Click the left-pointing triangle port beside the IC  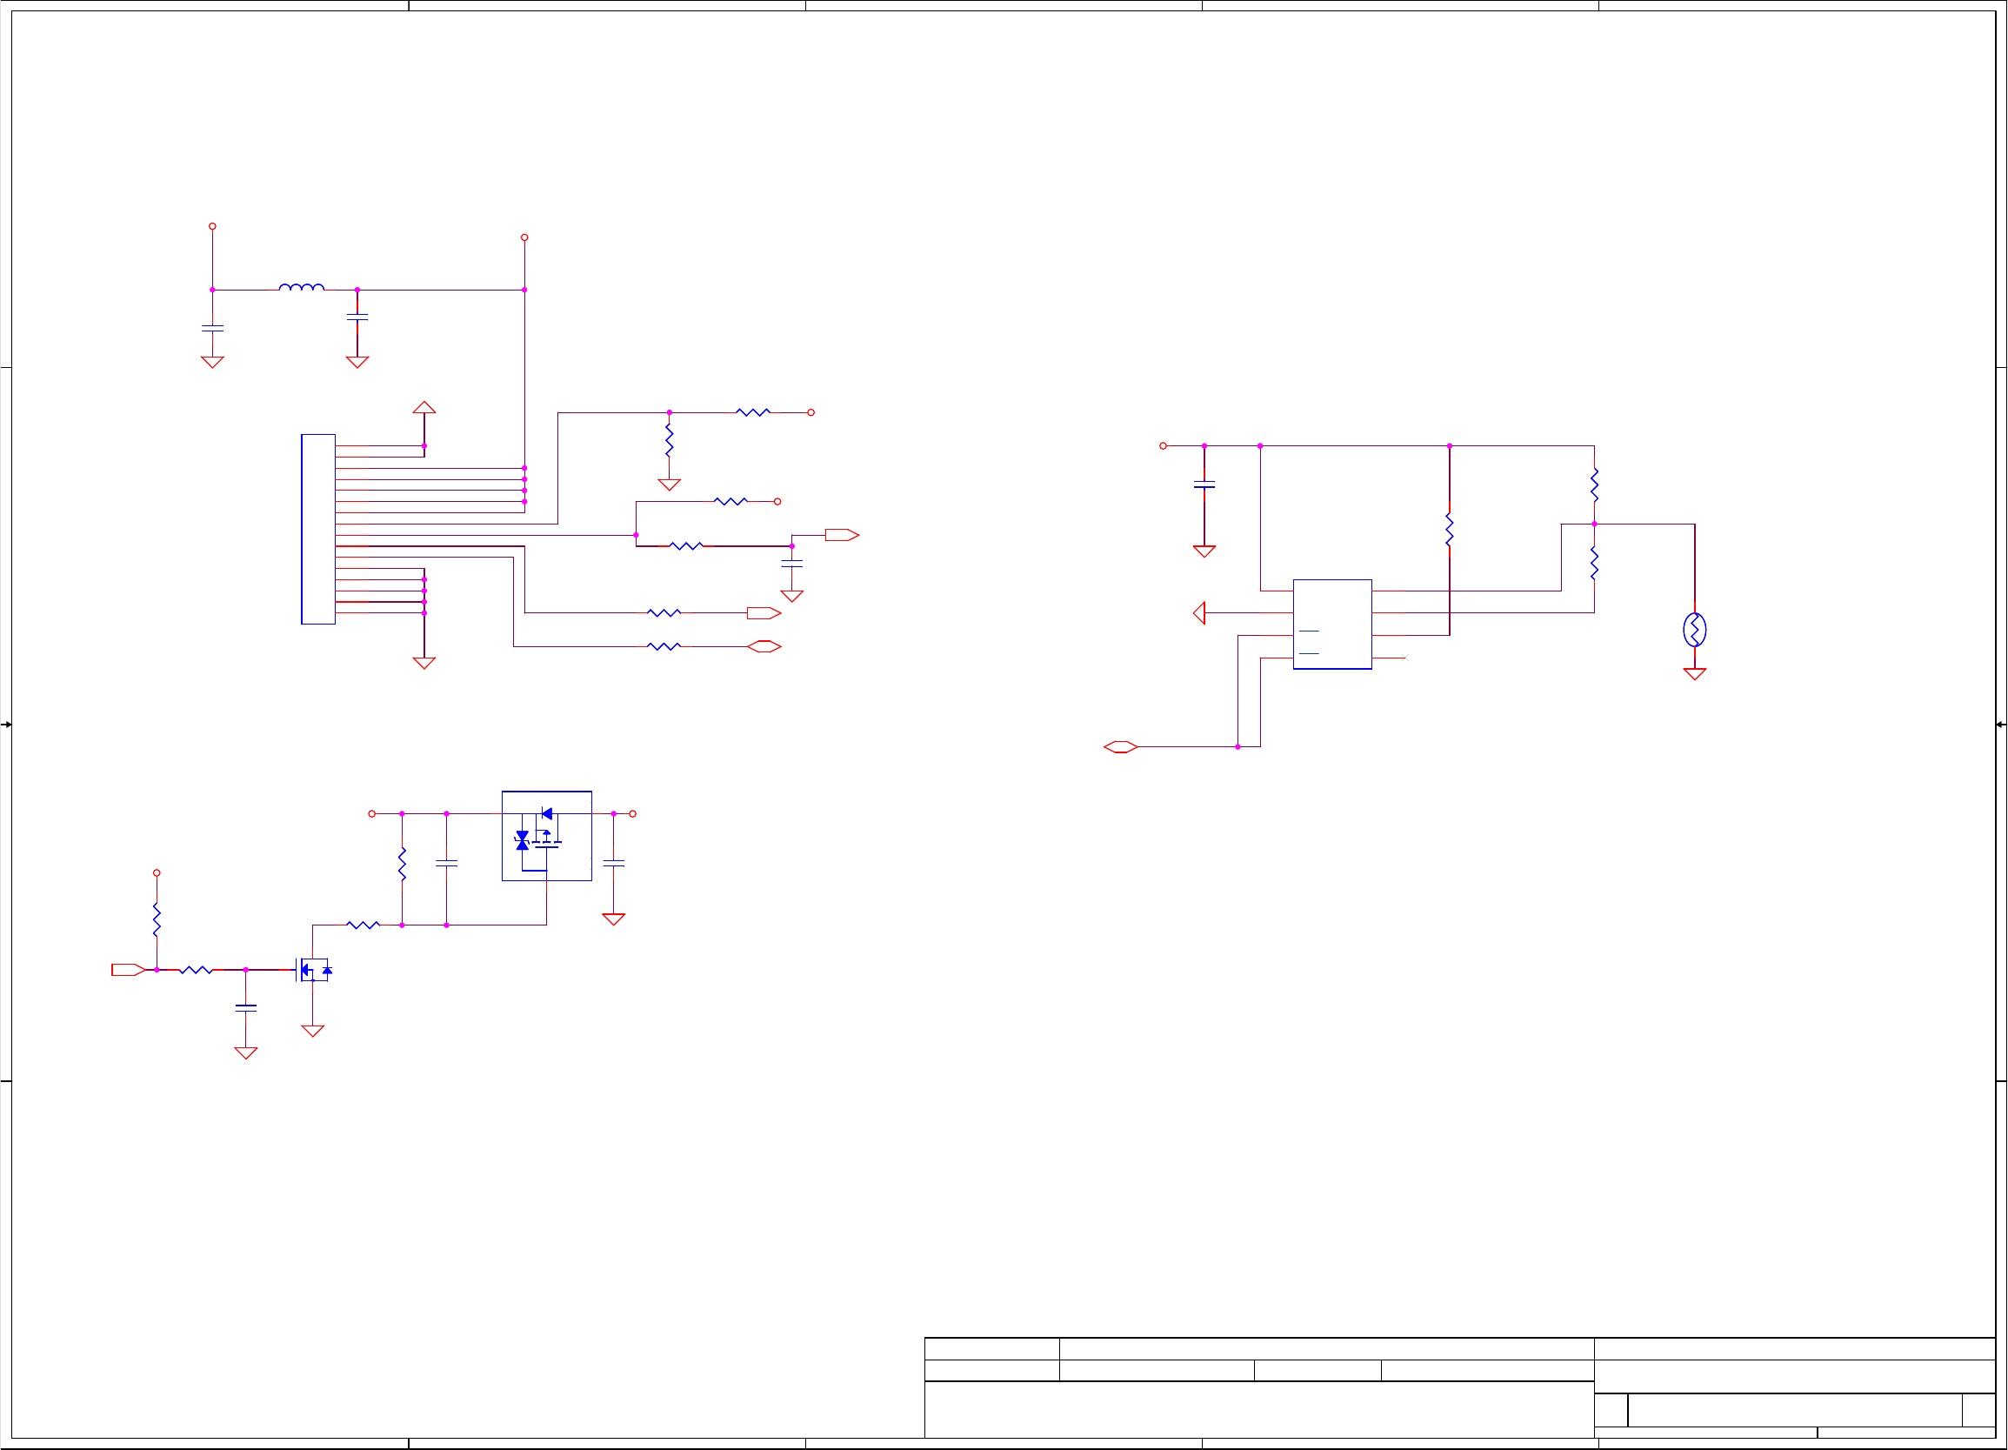coord(1198,612)
